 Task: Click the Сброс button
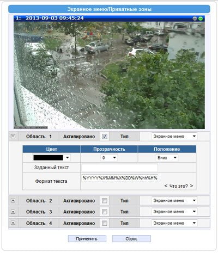(x=131, y=239)
